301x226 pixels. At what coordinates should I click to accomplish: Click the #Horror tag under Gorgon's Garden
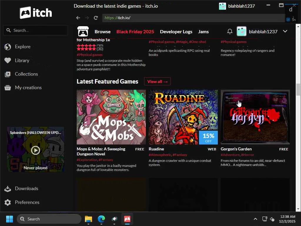pyautogui.click(x=248, y=155)
